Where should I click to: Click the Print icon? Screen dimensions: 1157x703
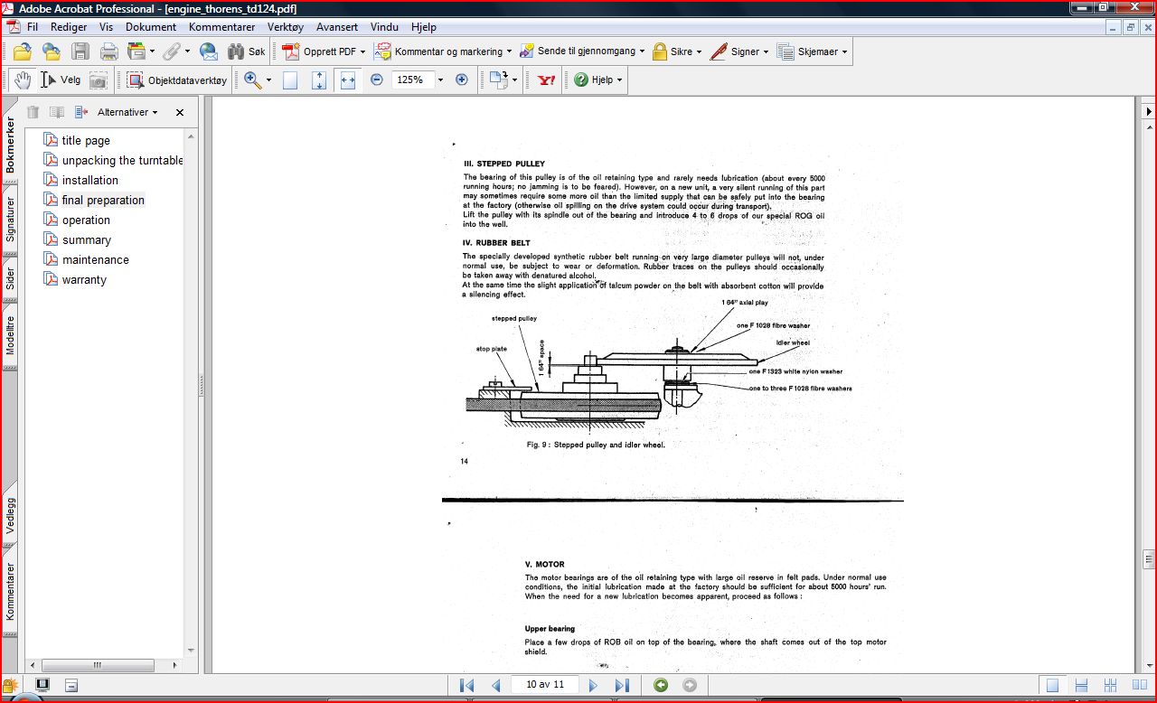[x=109, y=52]
